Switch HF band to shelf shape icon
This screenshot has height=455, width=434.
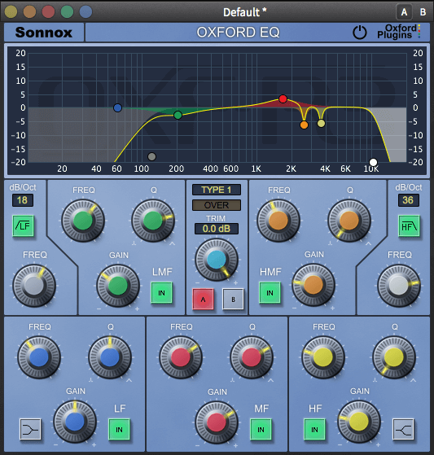403,429
